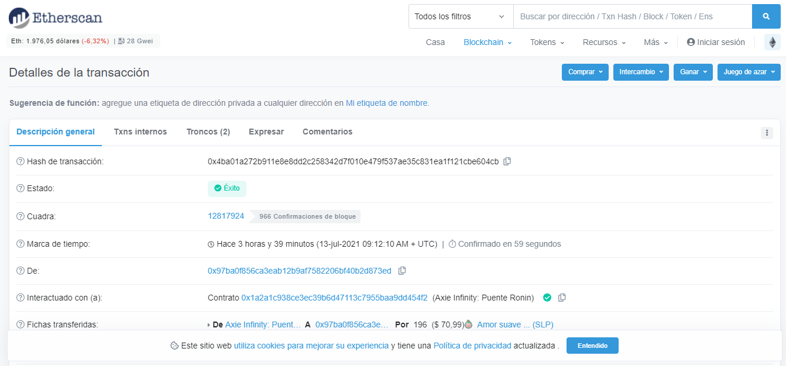Viewport: 786px width, 366px height.
Task: Click help icon beside De
Action: (x=20, y=271)
